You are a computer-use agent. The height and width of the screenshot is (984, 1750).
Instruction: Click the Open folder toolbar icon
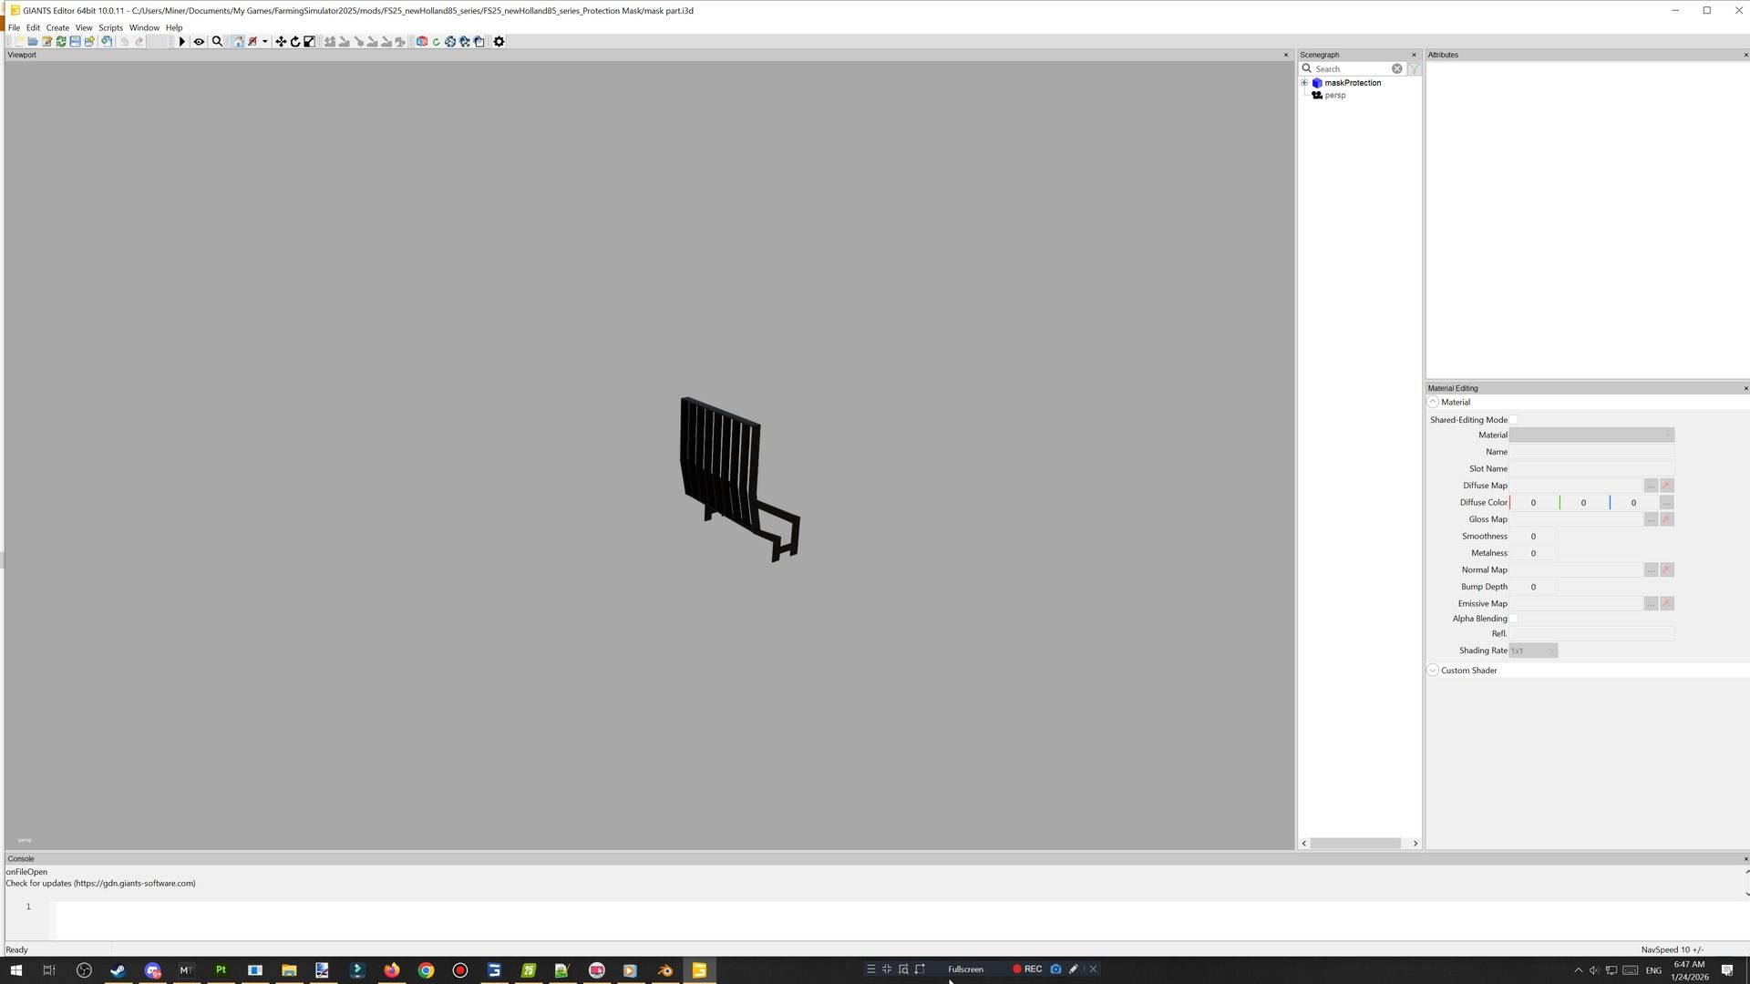(x=33, y=42)
